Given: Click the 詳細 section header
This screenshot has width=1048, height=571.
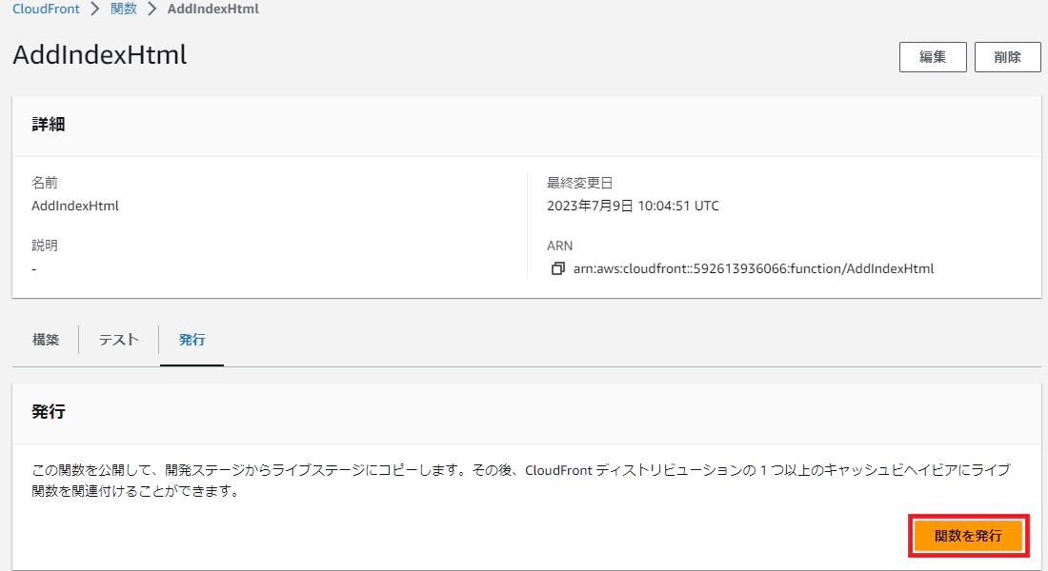Looking at the screenshot, I should pyautogui.click(x=49, y=125).
